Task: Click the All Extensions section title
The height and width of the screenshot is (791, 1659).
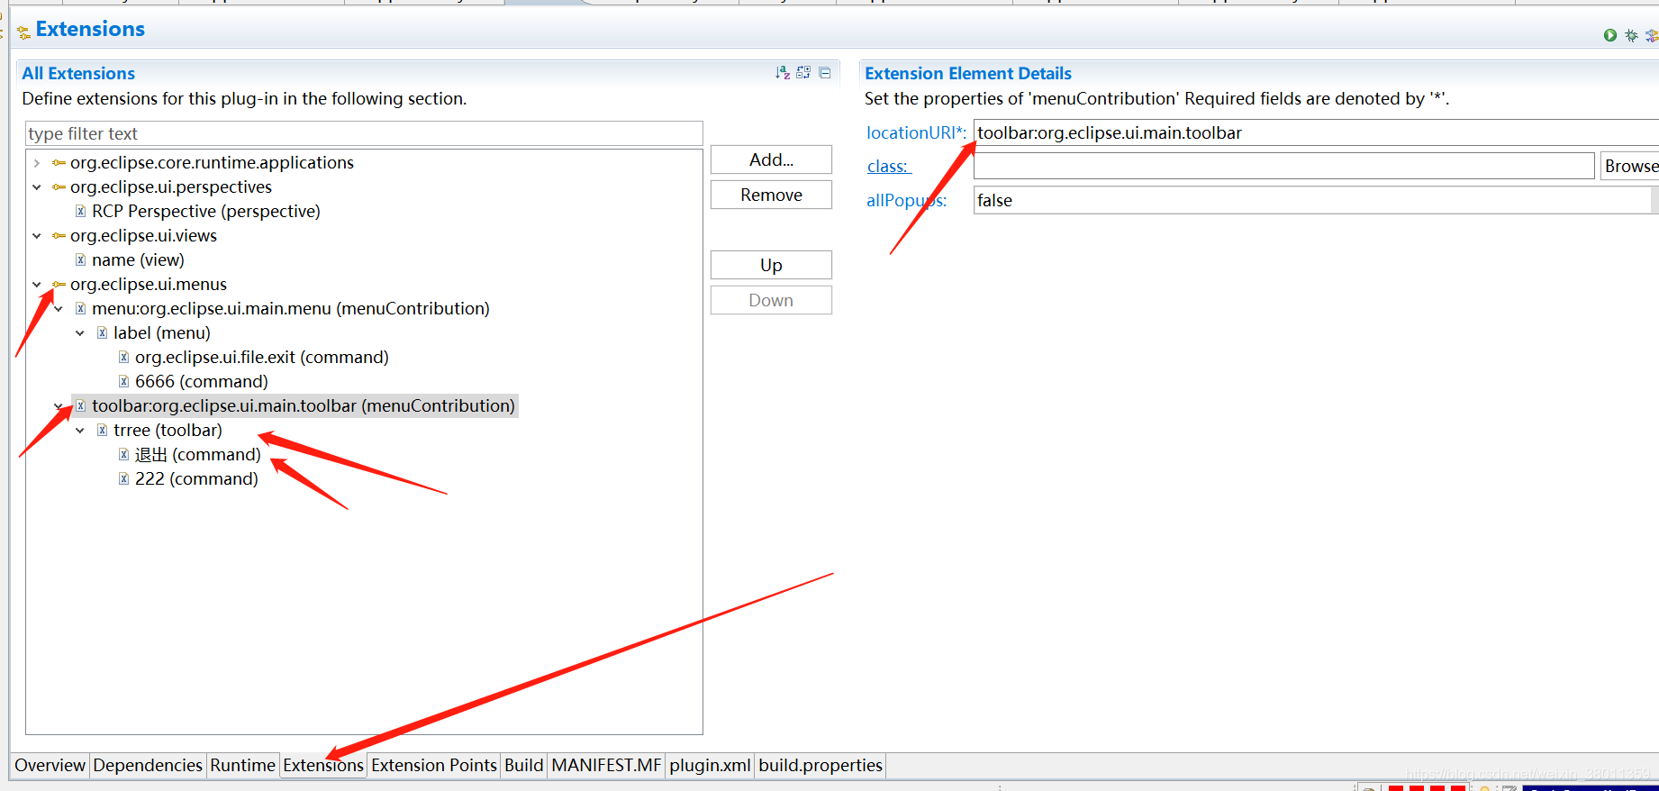Action: tap(78, 73)
